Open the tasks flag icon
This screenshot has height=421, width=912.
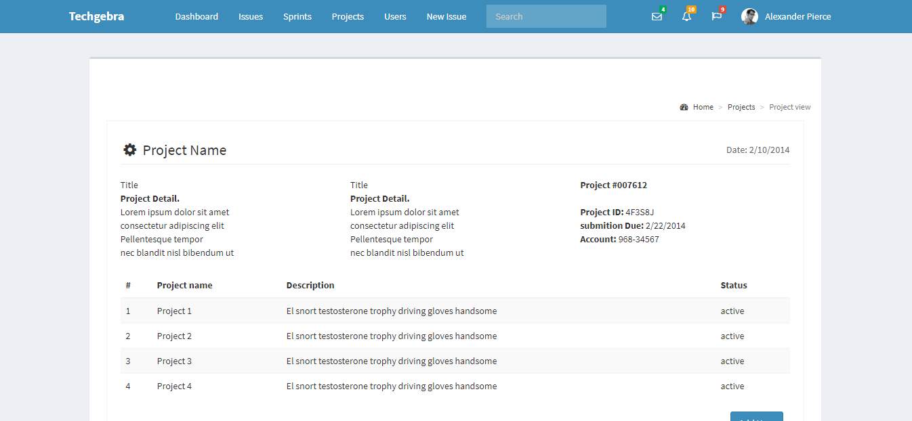point(716,17)
